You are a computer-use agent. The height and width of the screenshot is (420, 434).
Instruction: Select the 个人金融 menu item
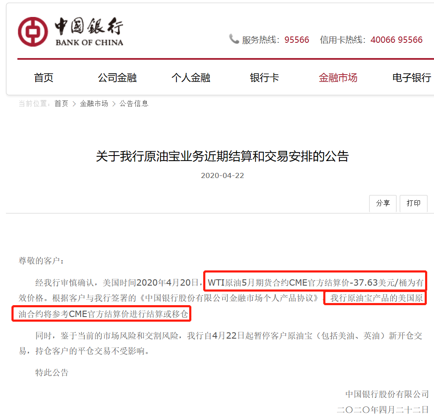pos(191,78)
